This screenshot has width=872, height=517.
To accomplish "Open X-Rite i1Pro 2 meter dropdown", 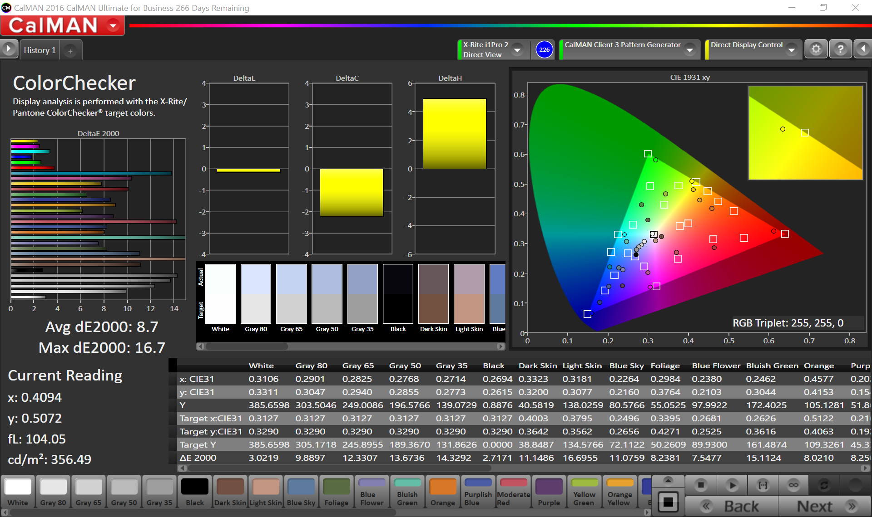I will point(517,50).
